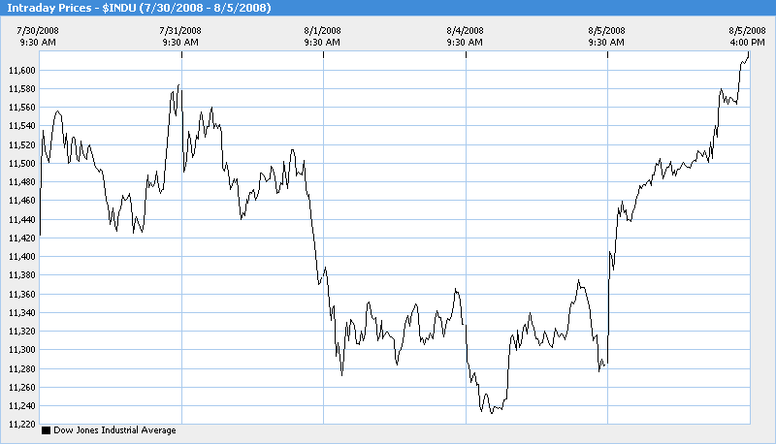
Task: Select the 8/1/2008 9:30 AM date label
Action: pos(323,36)
